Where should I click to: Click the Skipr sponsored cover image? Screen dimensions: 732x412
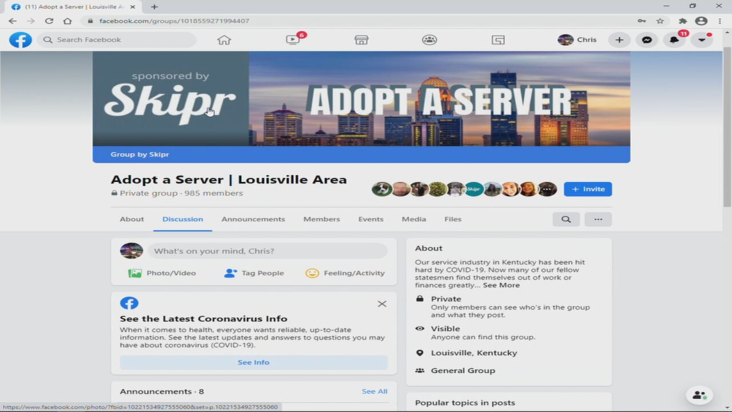coord(170,98)
